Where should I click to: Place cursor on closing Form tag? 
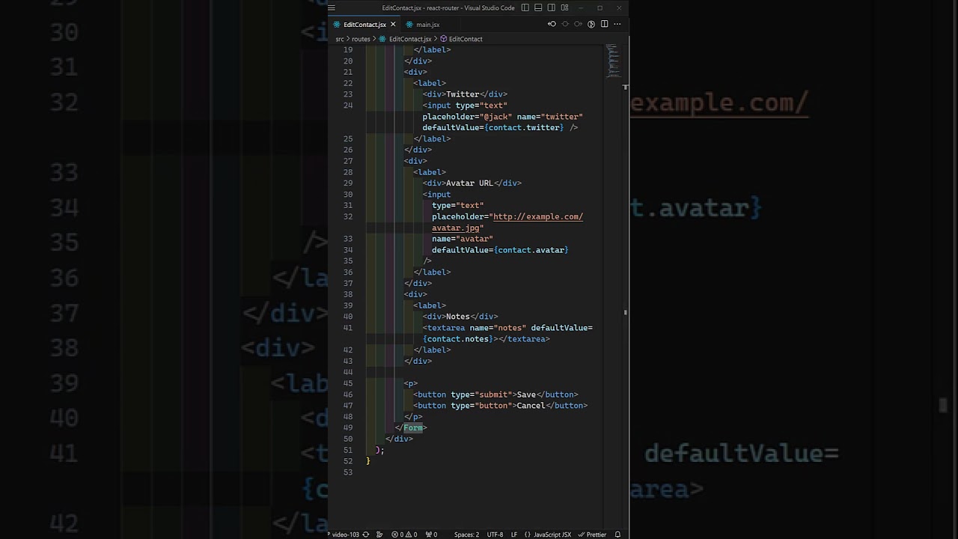(x=413, y=427)
